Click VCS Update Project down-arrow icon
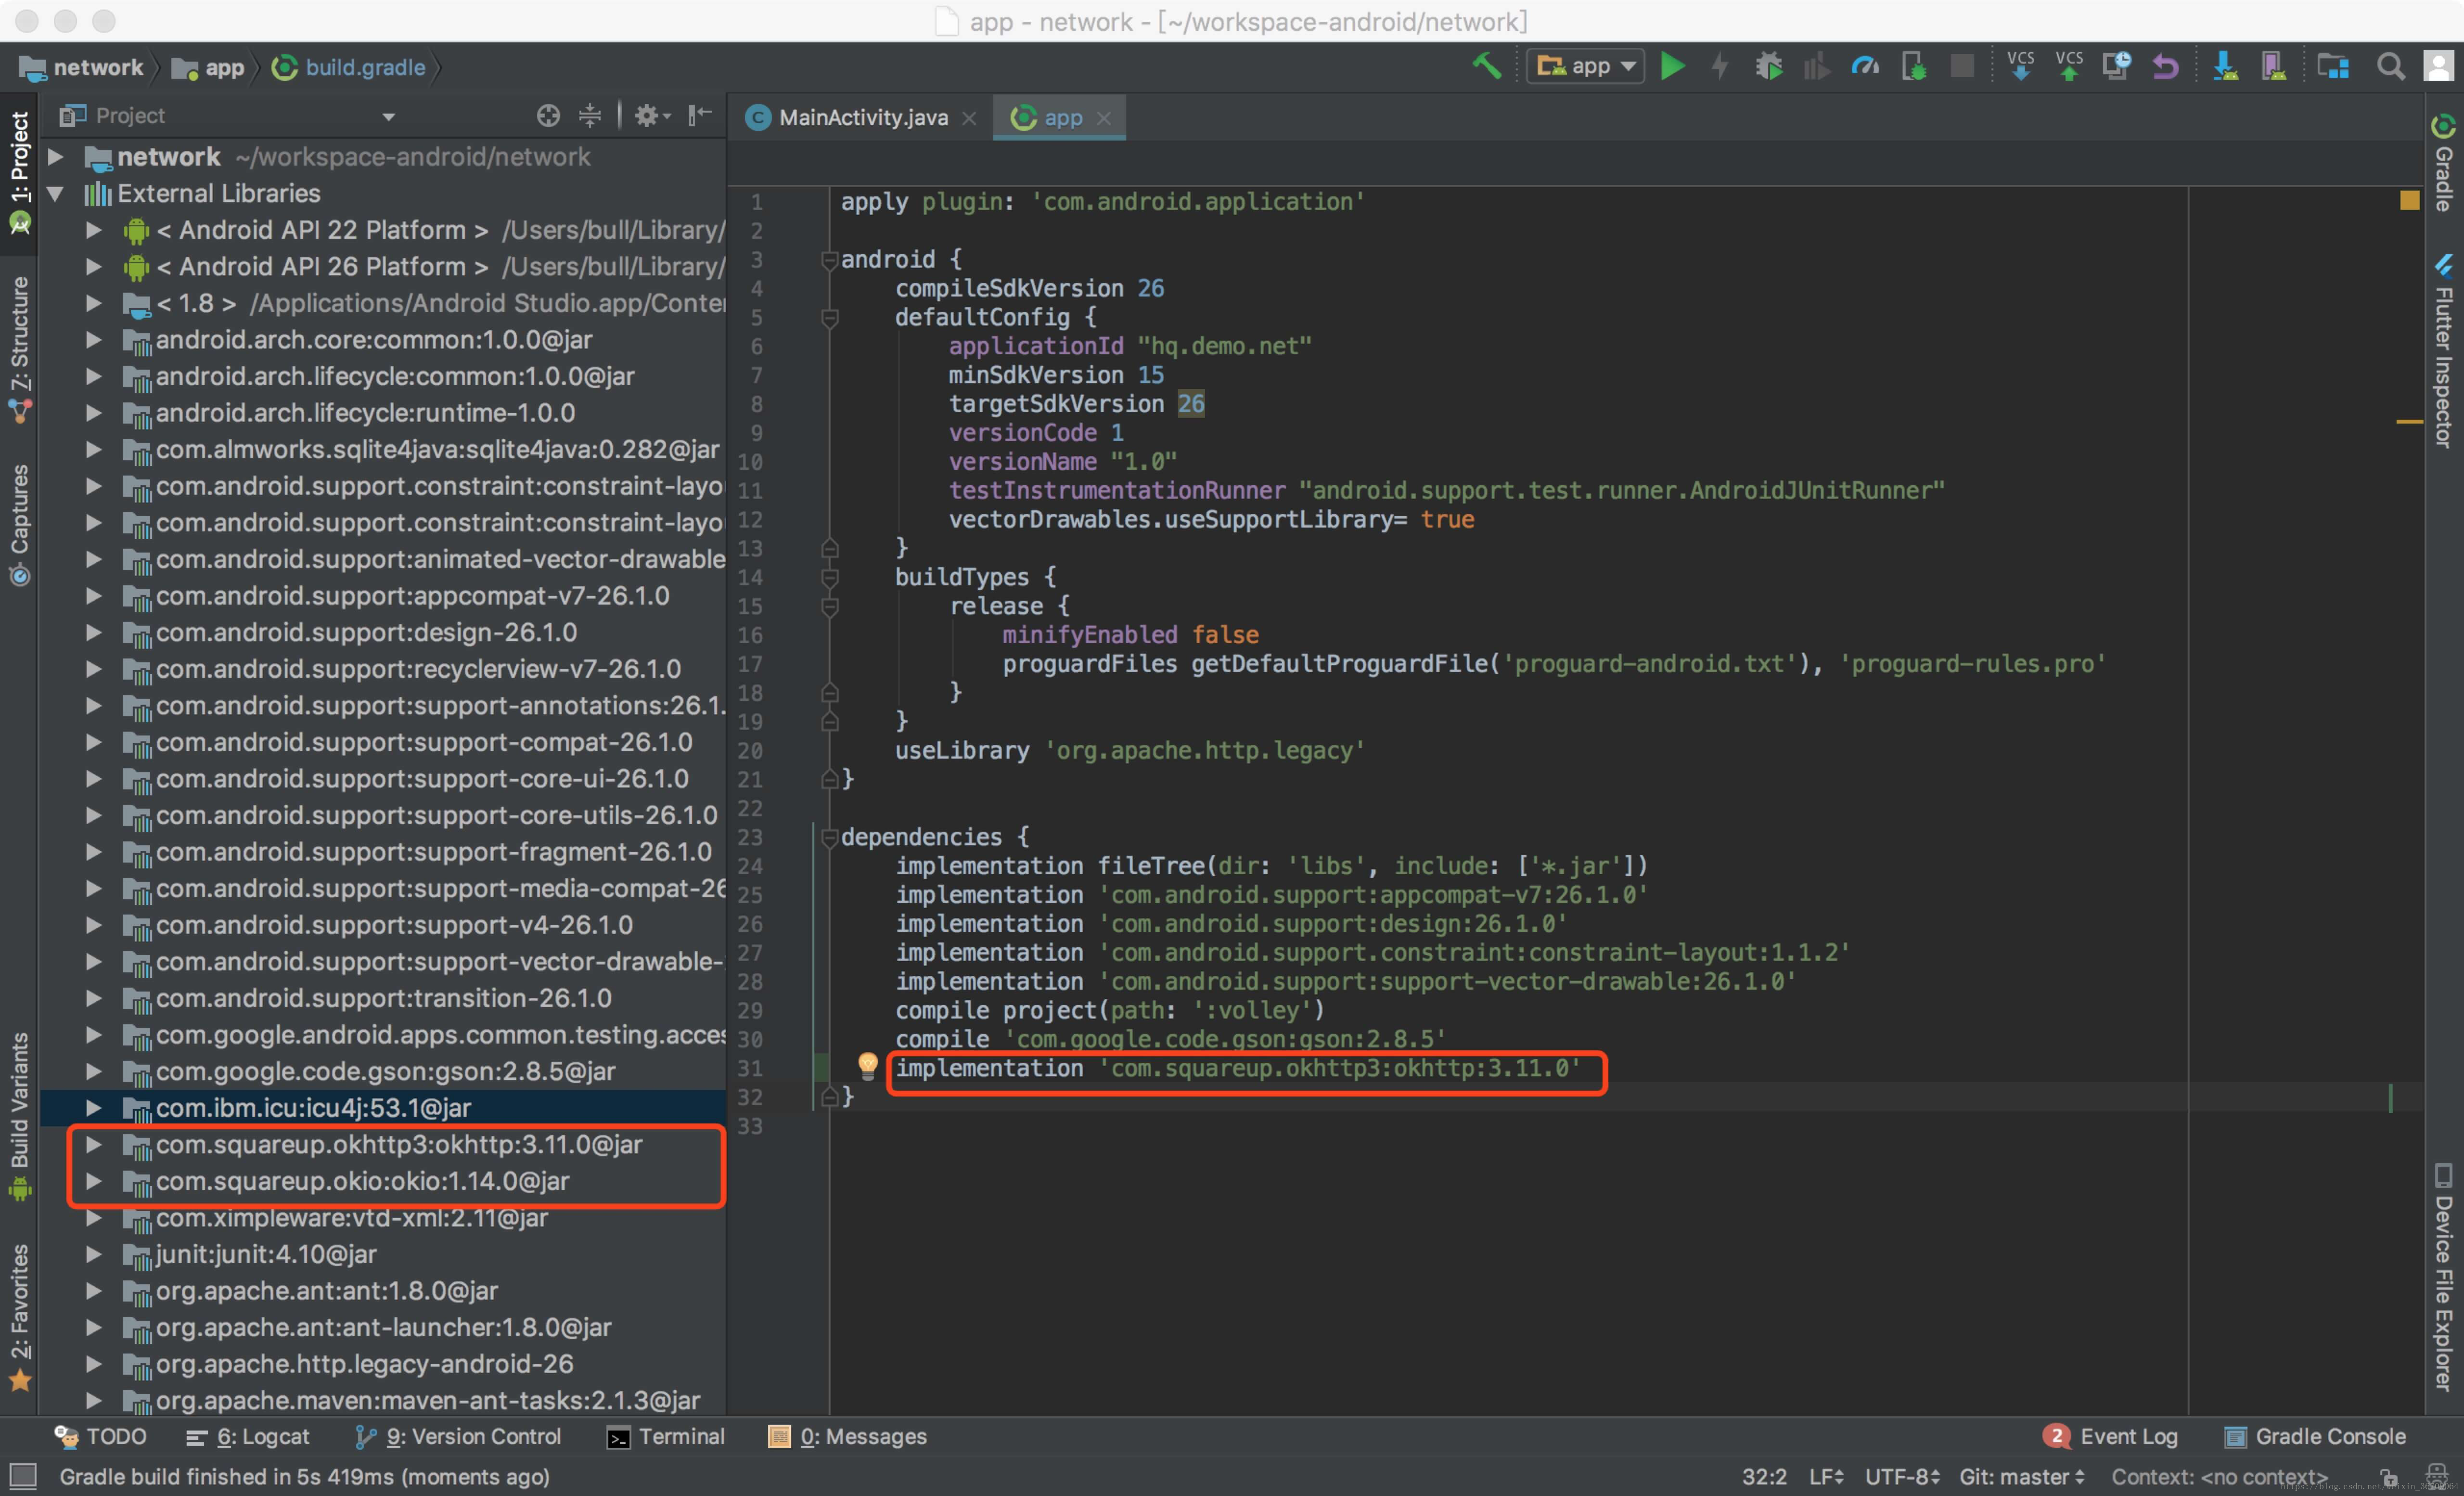Image resolution: width=2464 pixels, height=1496 pixels. [x=2020, y=66]
